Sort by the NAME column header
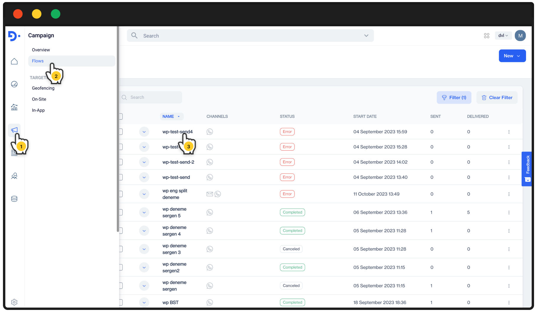The height and width of the screenshot is (312, 537). pos(172,116)
